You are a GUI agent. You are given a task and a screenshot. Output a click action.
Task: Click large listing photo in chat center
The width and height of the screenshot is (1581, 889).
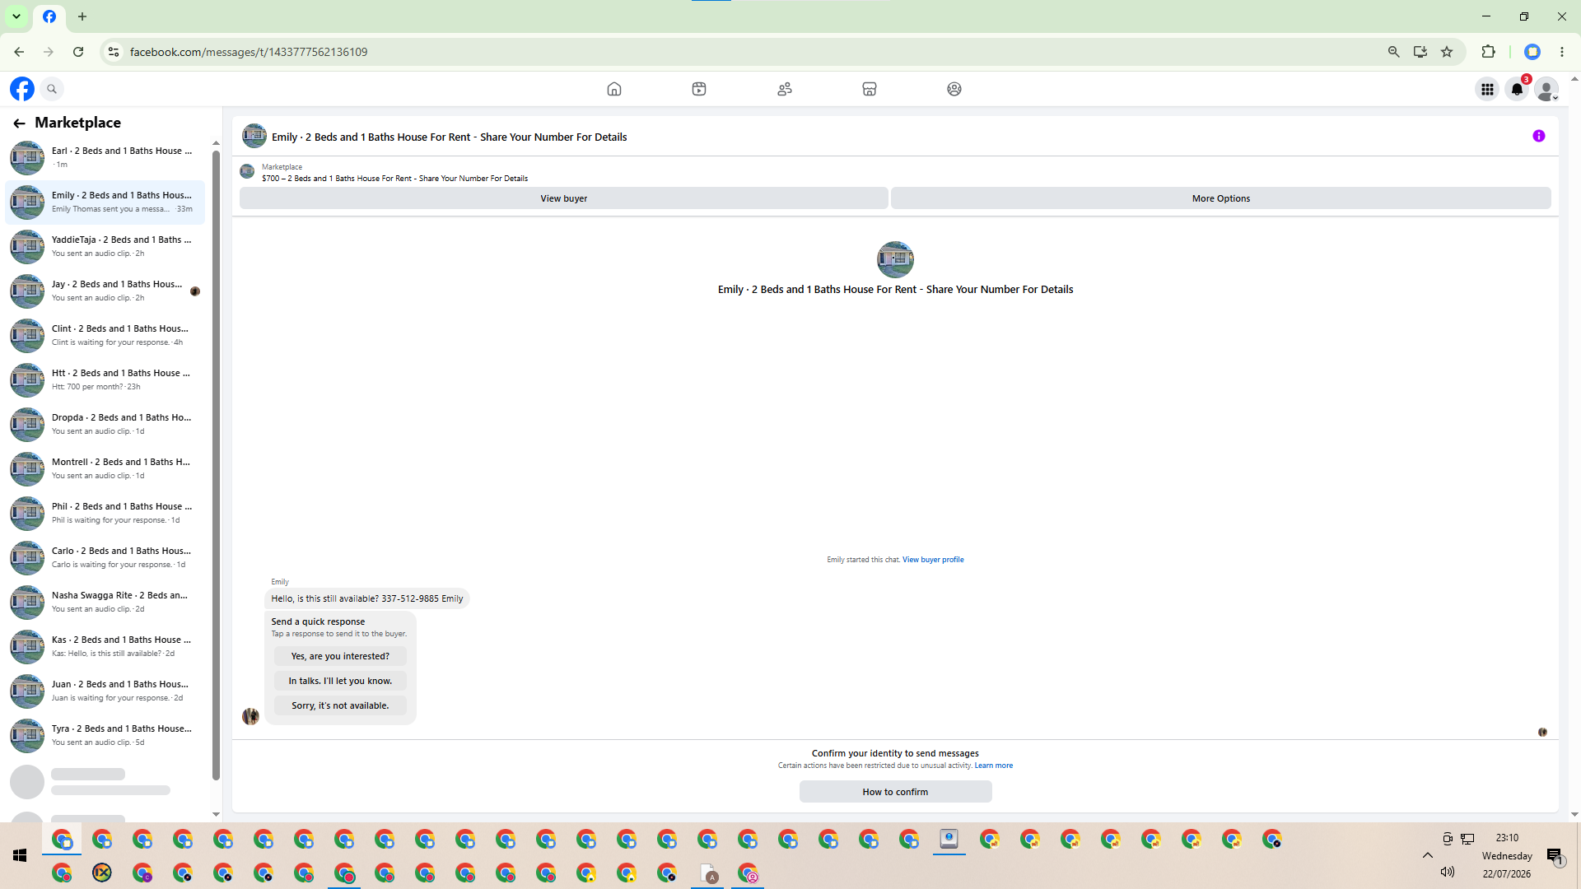[895, 259]
